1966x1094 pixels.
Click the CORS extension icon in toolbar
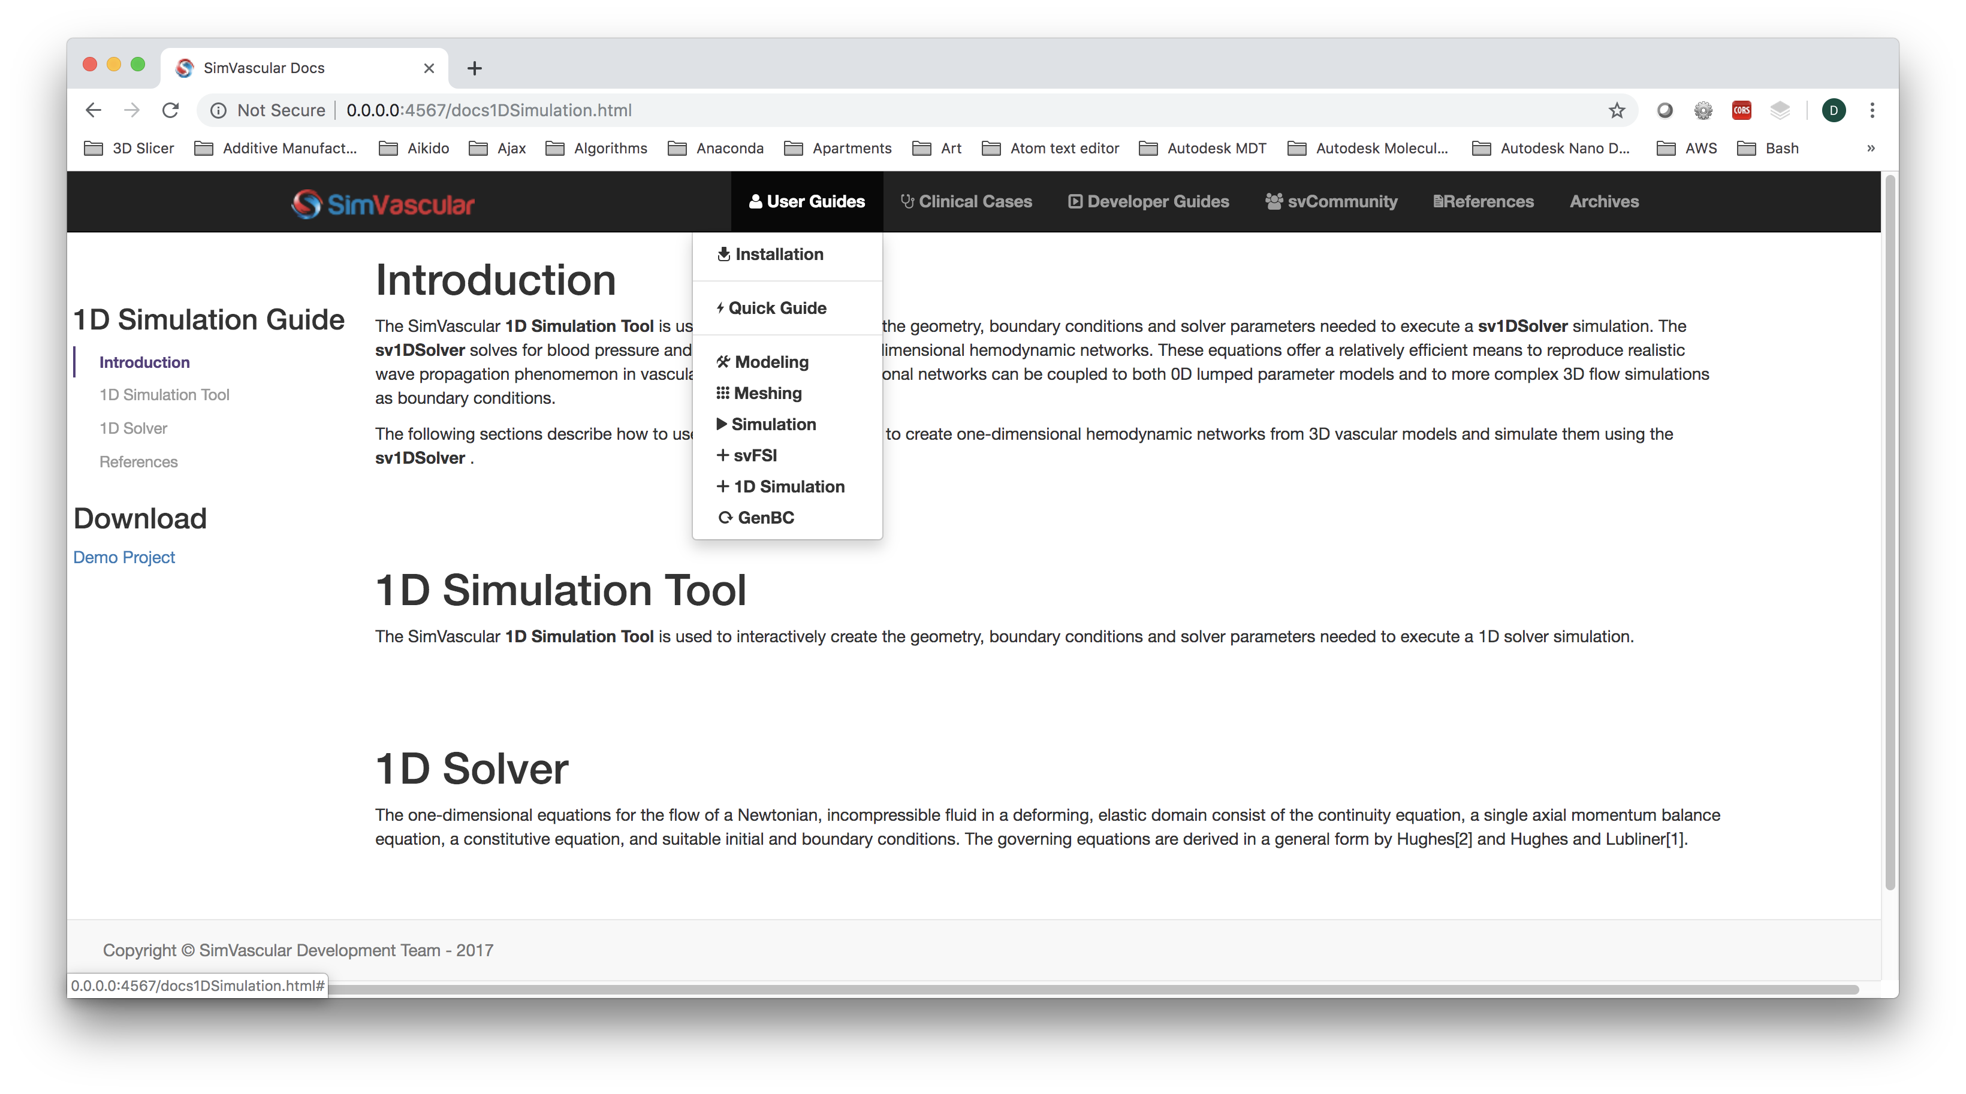coord(1742,110)
